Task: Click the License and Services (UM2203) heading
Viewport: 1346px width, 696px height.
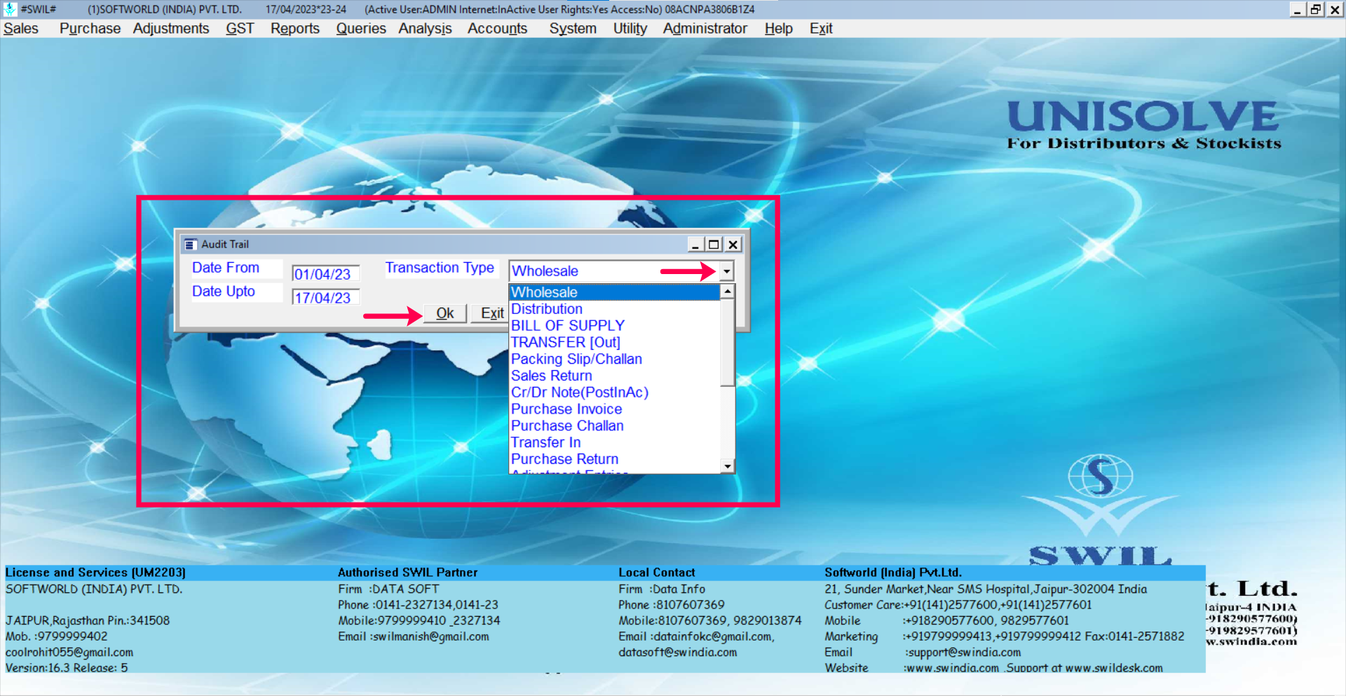Action: point(95,573)
